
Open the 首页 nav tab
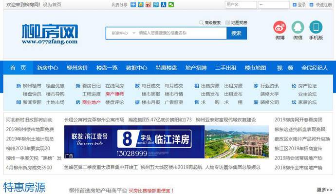[18, 68]
